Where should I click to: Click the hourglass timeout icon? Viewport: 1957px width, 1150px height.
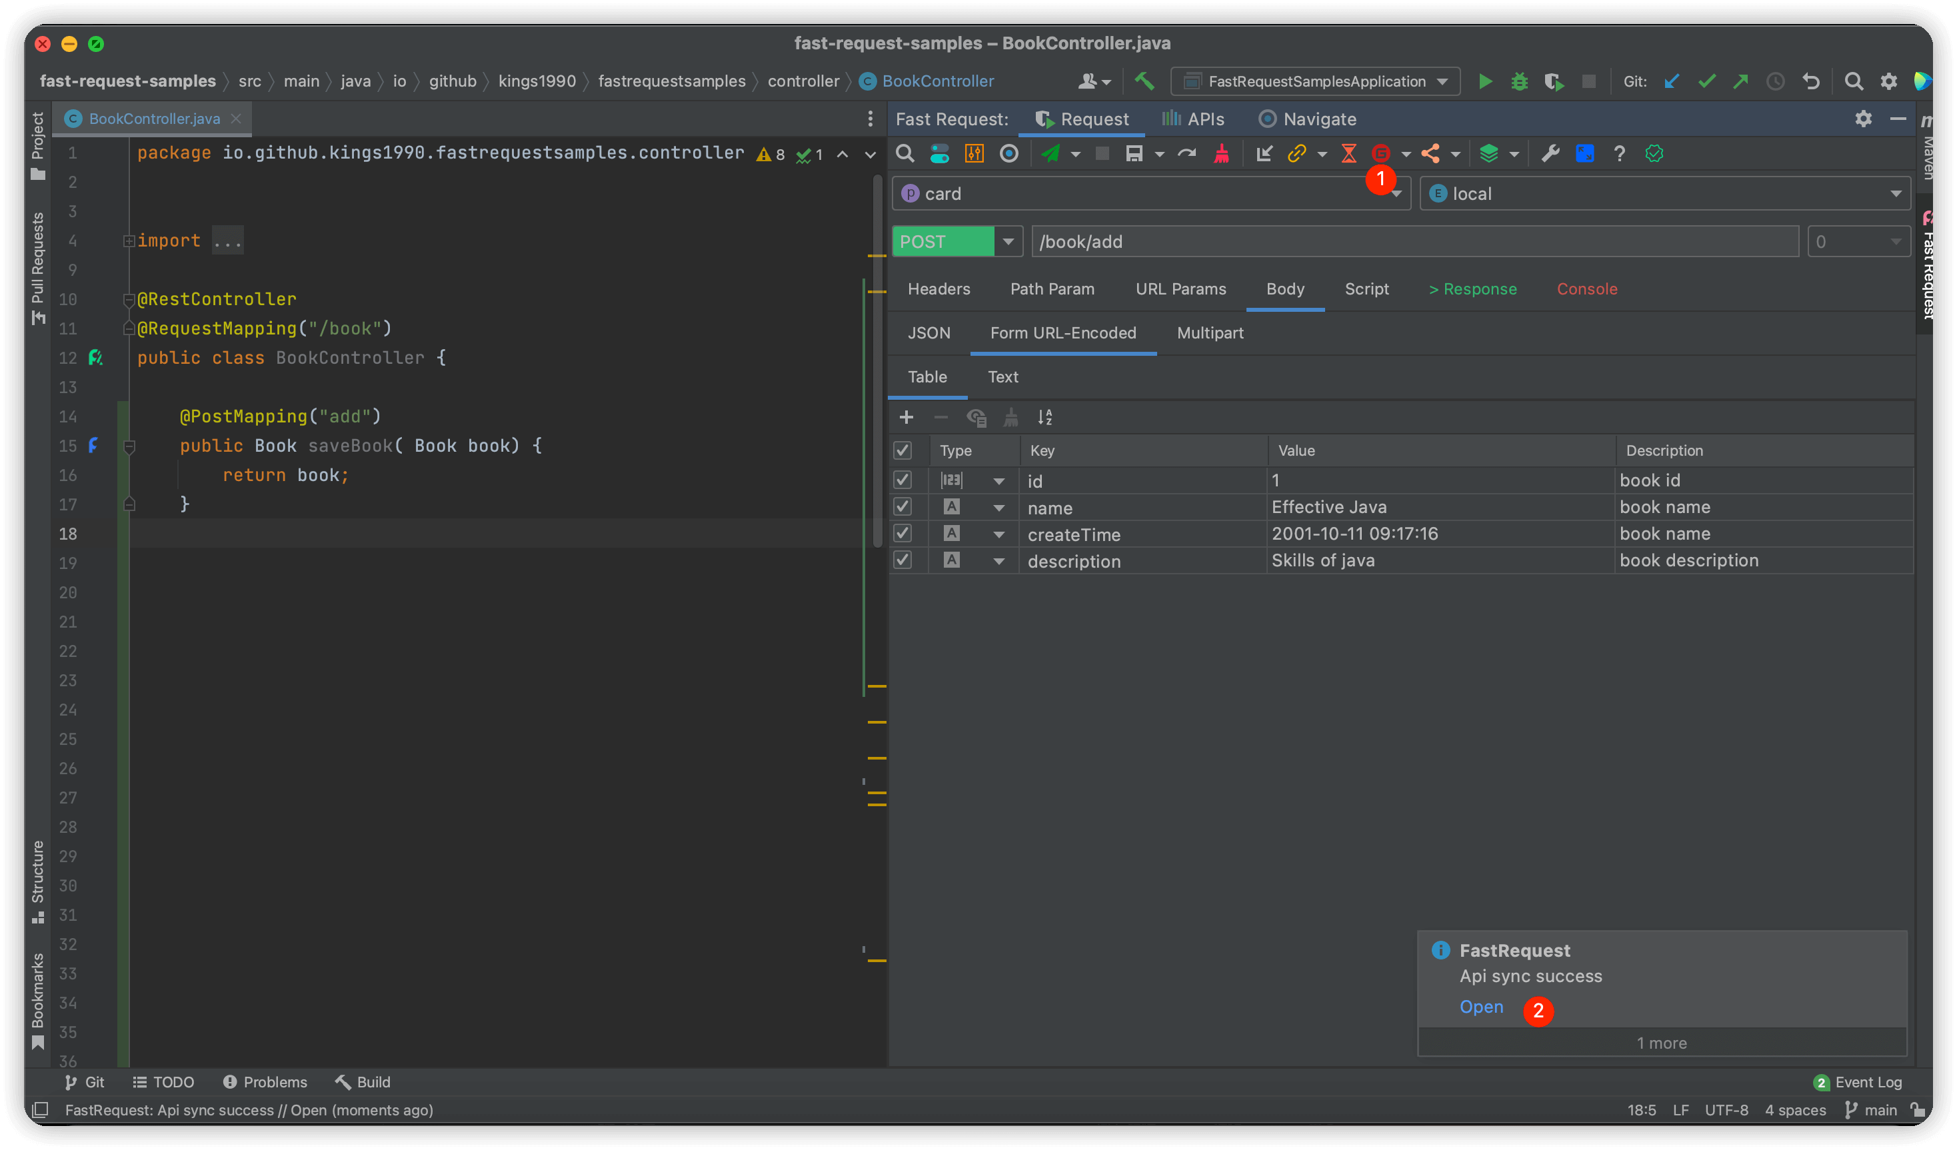point(1349,154)
